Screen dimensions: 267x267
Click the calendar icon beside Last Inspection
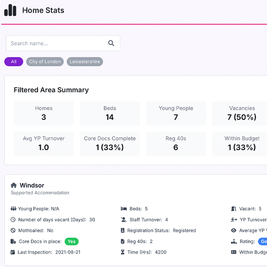[13, 252]
